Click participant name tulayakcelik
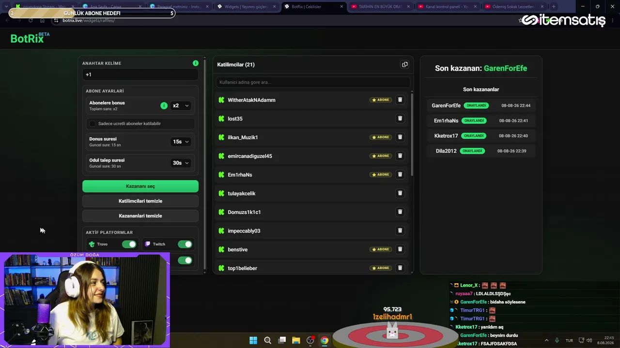The image size is (620, 348). [242, 193]
